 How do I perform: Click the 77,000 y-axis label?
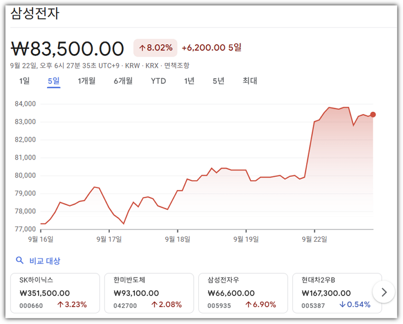[x=25, y=229]
